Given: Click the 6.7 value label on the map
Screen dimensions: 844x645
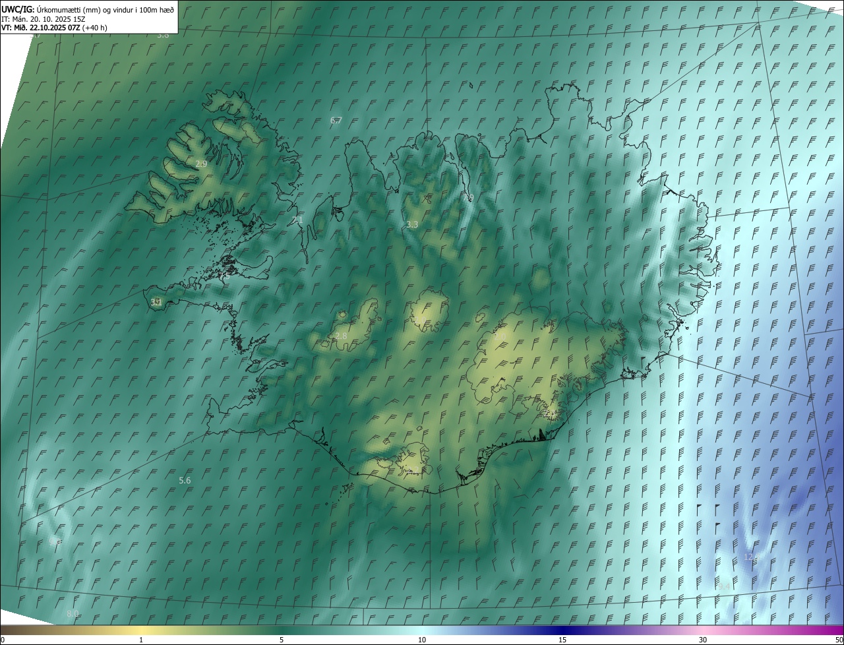Looking at the screenshot, I should 336,120.
